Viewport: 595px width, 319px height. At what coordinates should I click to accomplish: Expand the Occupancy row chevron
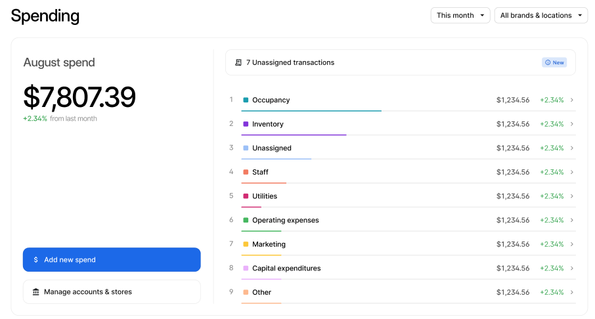click(x=572, y=100)
